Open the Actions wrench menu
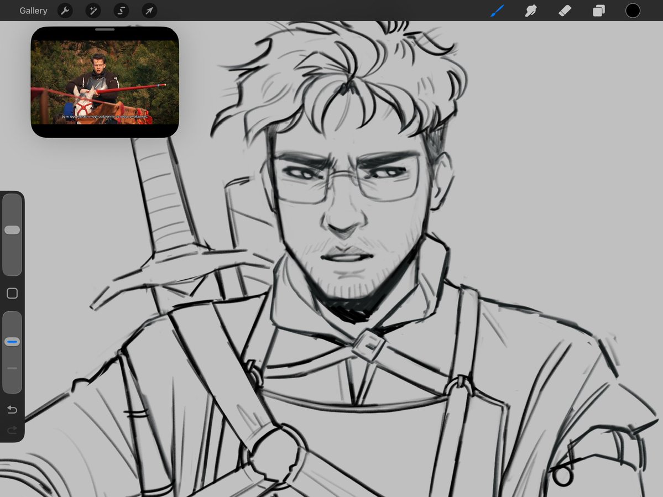The width and height of the screenshot is (663, 497). point(65,11)
